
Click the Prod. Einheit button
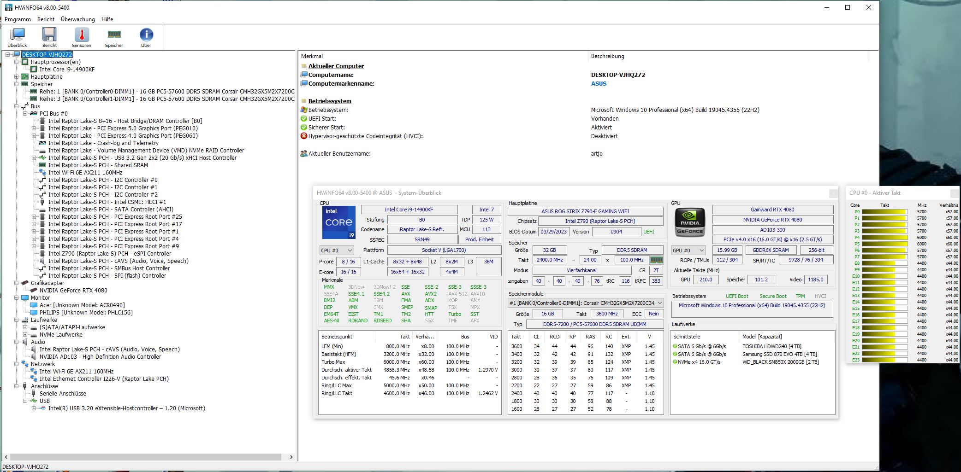(x=479, y=240)
